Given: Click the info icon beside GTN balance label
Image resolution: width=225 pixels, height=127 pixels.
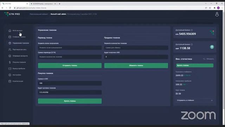Looking at the screenshot, I should pos(192,30).
